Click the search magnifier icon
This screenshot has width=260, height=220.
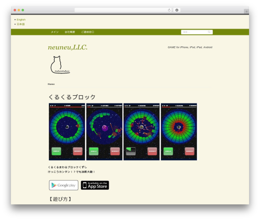point(209,32)
